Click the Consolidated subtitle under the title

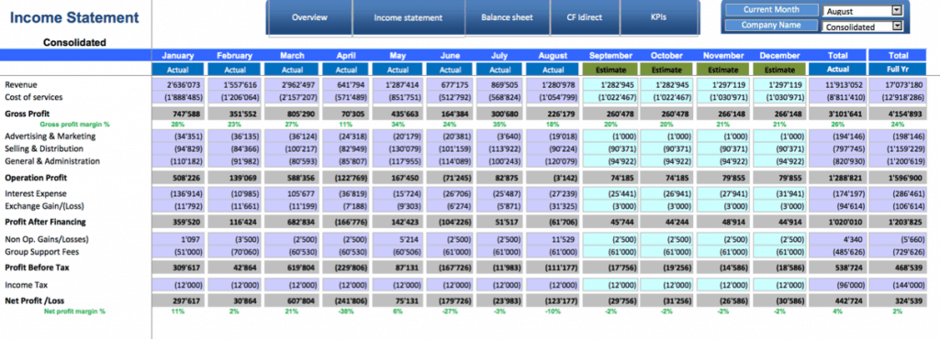(75, 42)
